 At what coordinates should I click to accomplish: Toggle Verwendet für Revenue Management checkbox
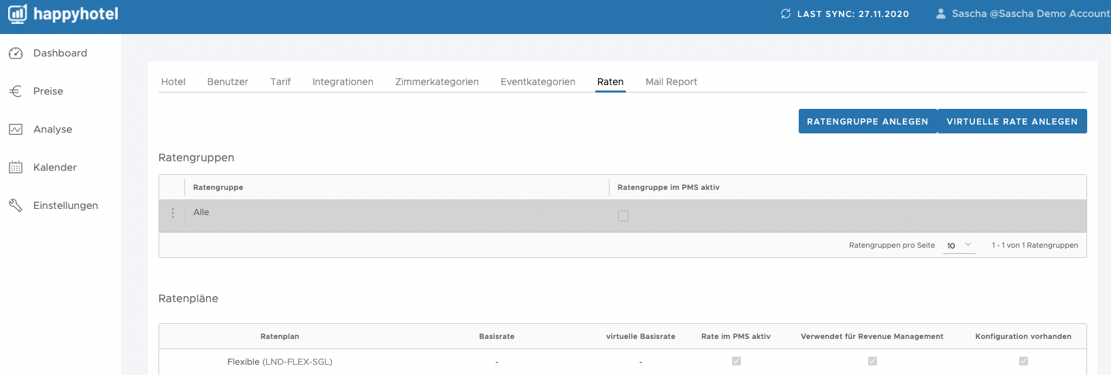point(872,361)
